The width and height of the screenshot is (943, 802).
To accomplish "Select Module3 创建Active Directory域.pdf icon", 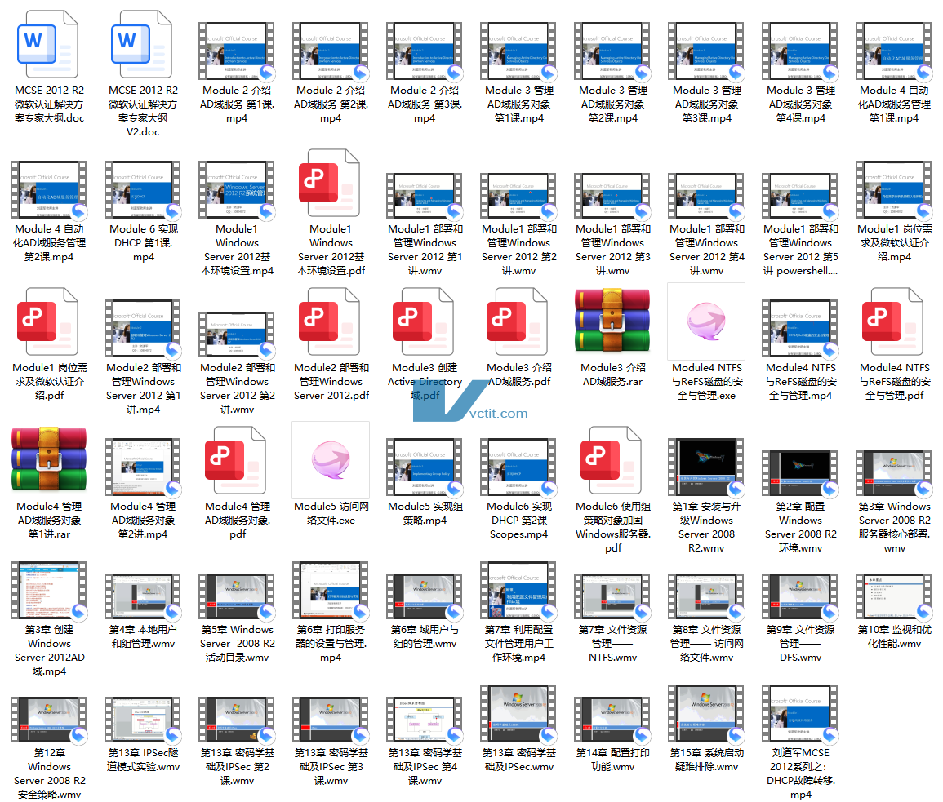I will click(425, 321).
